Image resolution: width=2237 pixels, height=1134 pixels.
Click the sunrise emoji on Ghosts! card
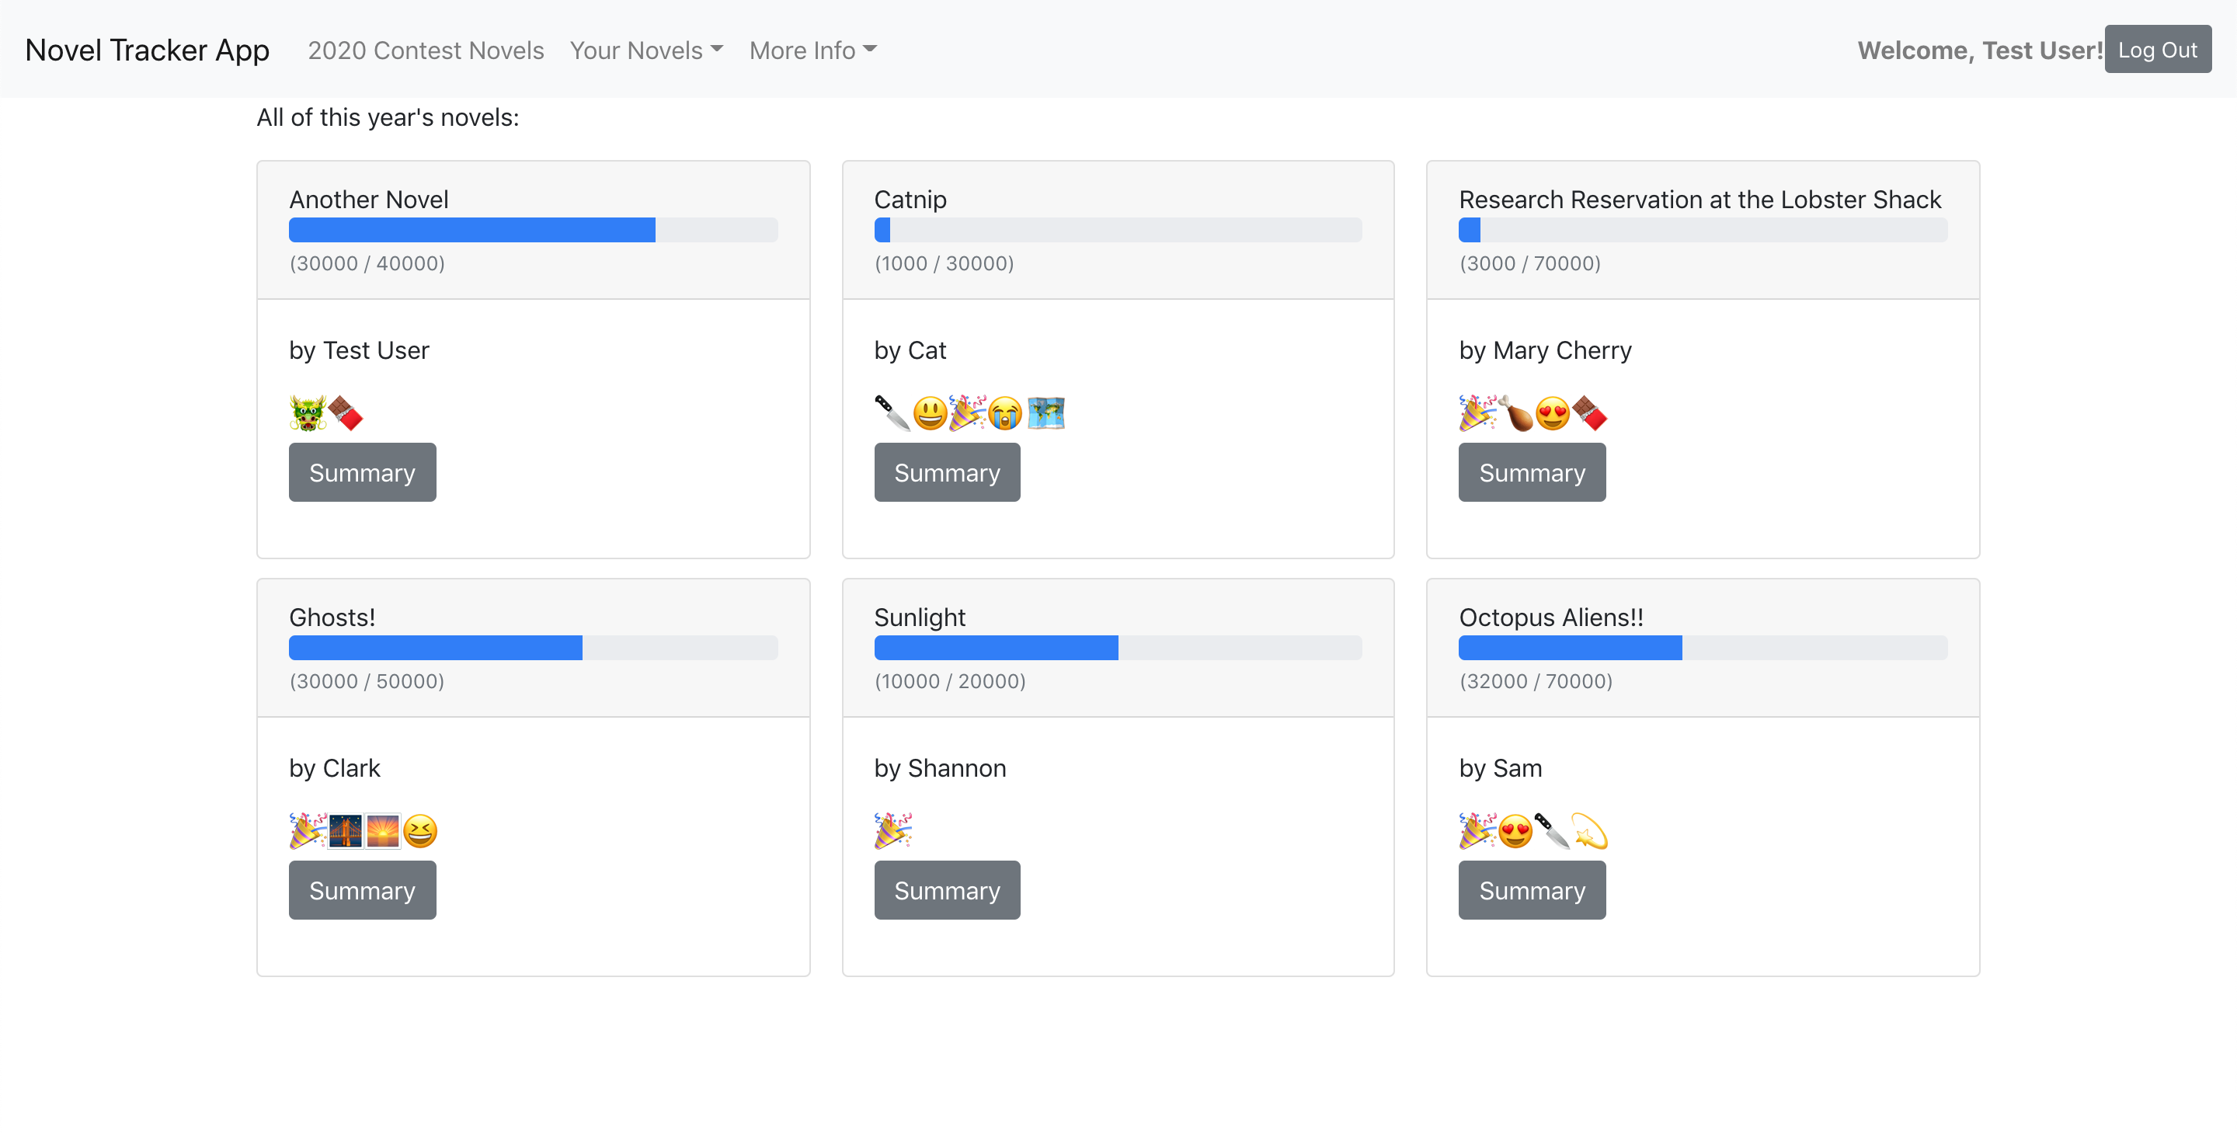[382, 831]
